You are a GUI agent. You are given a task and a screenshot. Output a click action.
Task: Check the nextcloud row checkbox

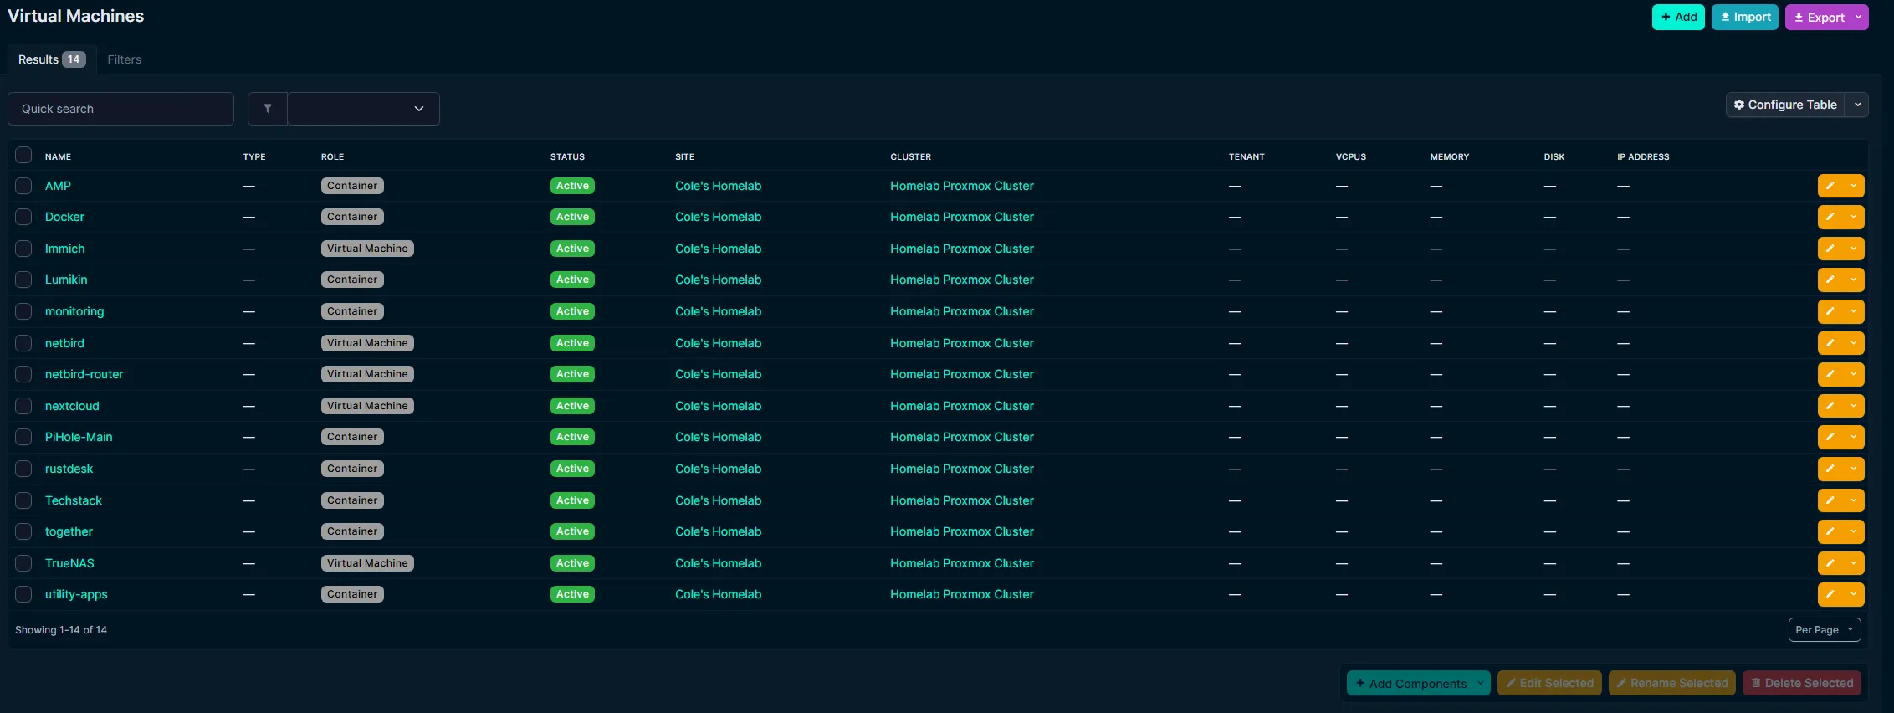(23, 406)
